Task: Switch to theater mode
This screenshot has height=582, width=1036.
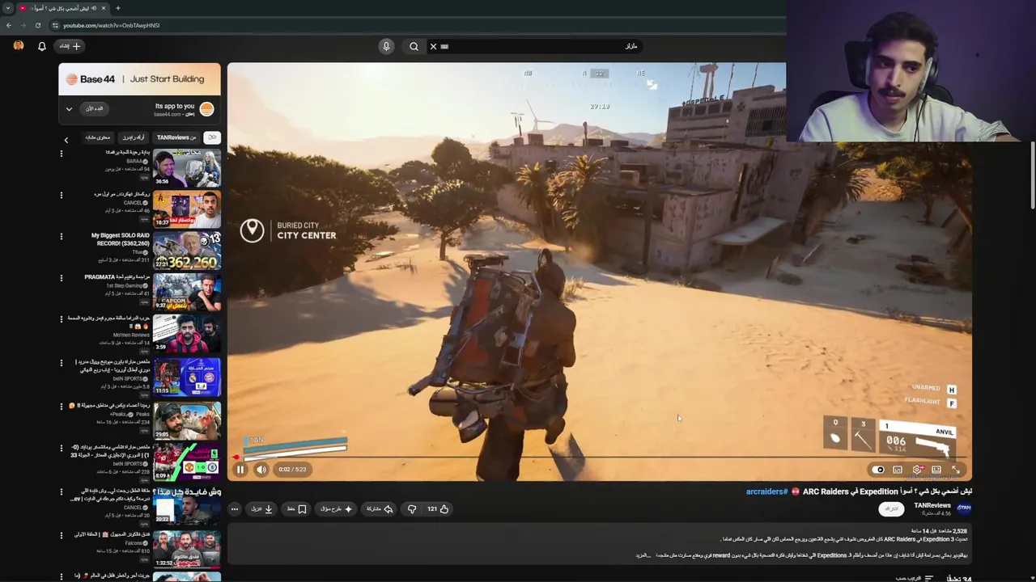Action: [x=936, y=470]
